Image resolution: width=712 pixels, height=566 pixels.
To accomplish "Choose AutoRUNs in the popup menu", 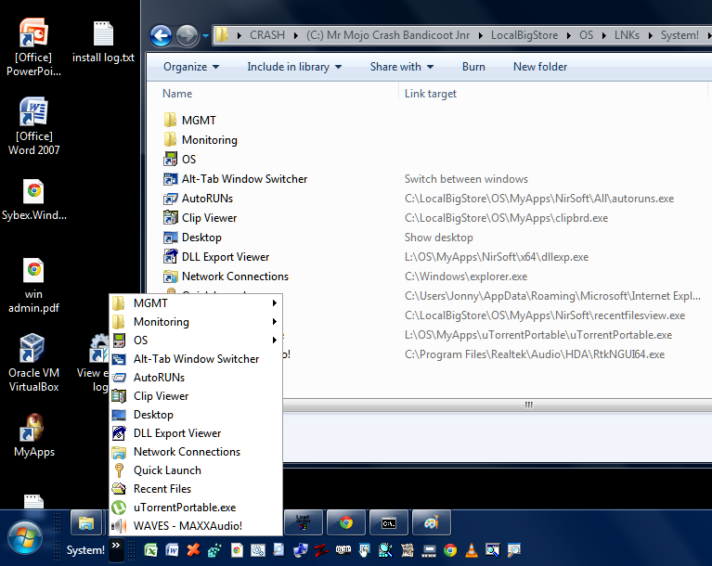I will pos(195,378).
